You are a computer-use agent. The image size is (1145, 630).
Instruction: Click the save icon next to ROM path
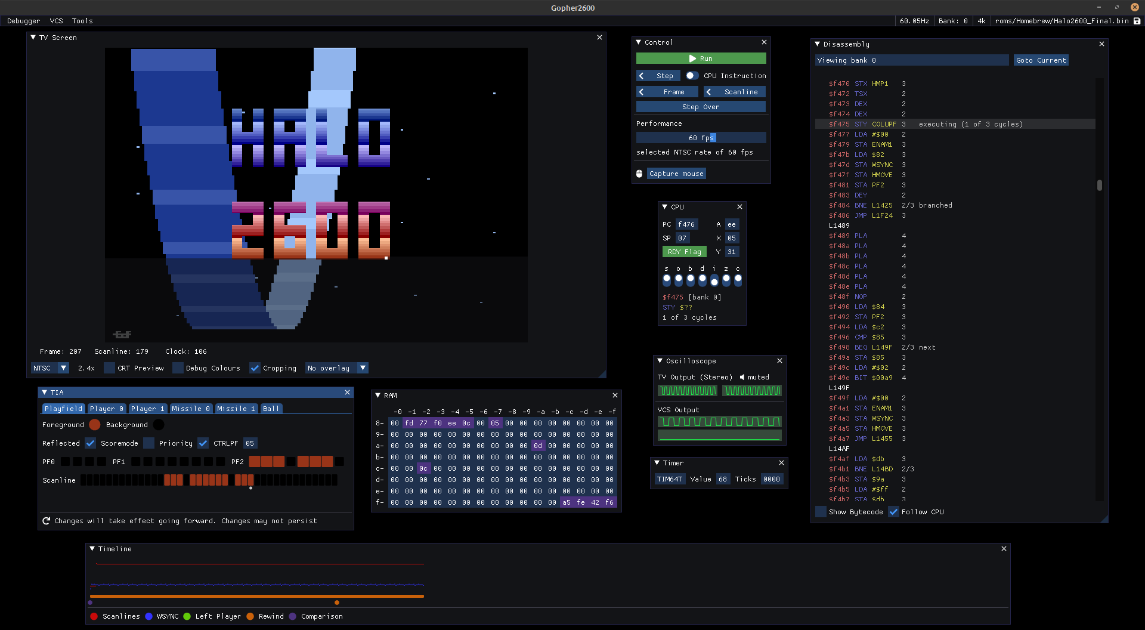(1137, 21)
